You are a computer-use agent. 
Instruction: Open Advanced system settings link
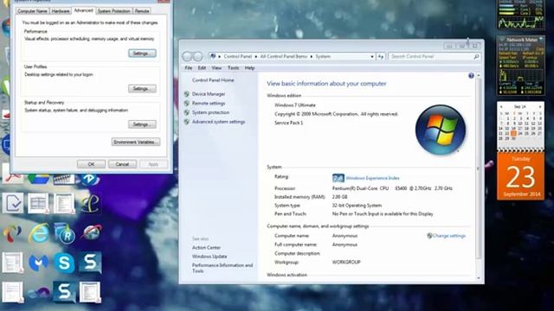pos(218,122)
